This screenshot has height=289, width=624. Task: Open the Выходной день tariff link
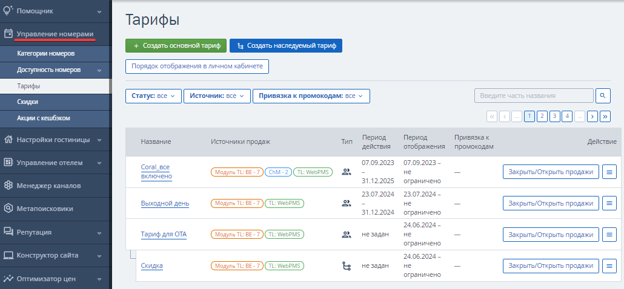click(165, 203)
